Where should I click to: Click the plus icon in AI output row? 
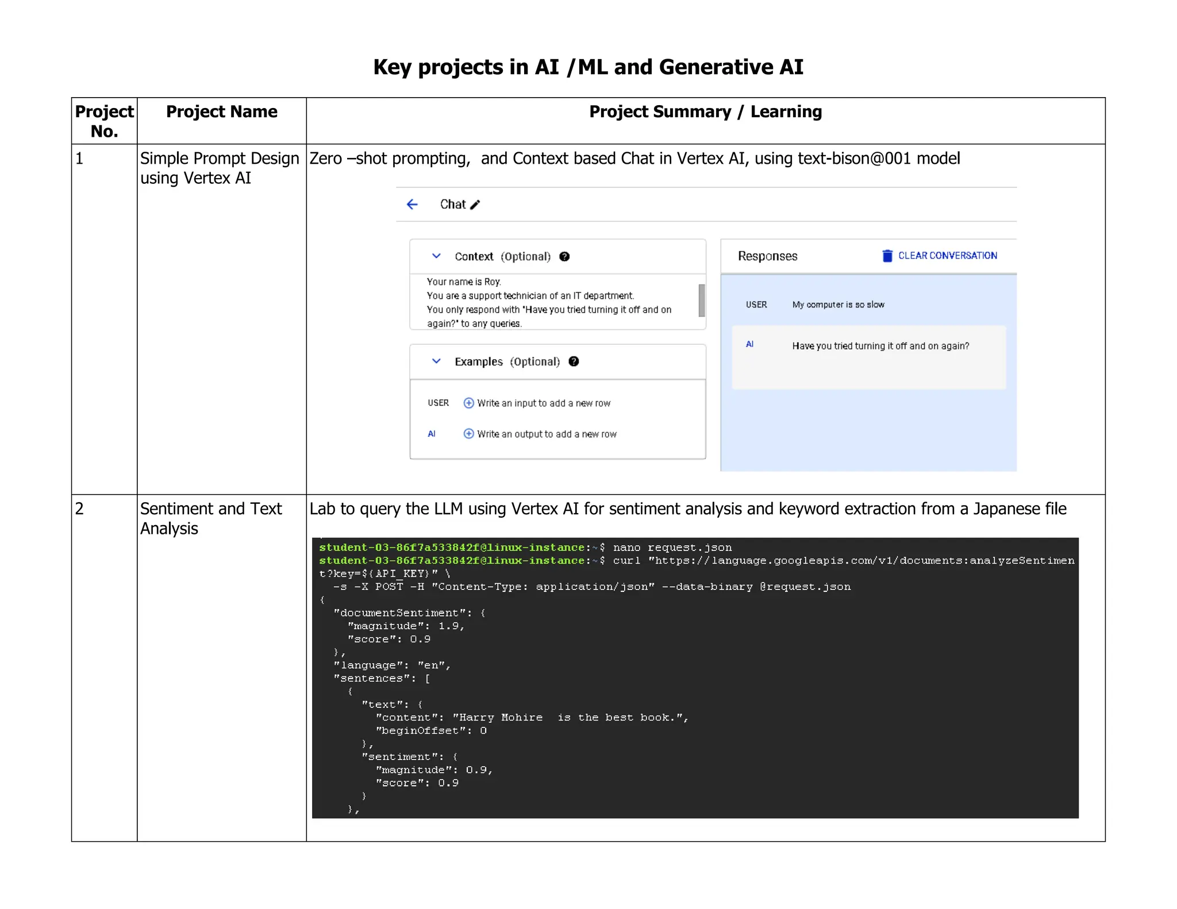point(469,434)
